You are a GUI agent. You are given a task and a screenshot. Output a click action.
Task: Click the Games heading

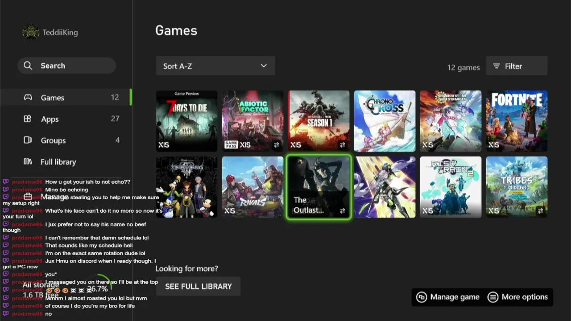click(176, 30)
